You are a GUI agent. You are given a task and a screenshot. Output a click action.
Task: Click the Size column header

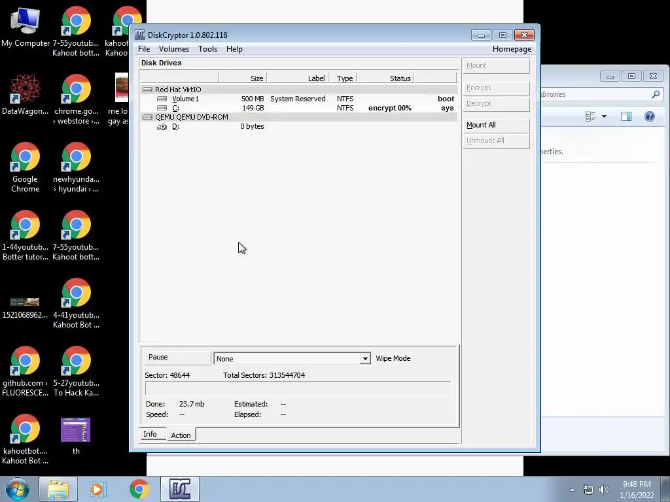coord(243,78)
